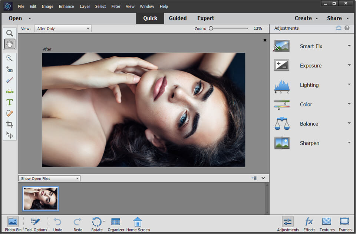This screenshot has width=356, height=234.
Task: Open the Organizer
Action: click(116, 223)
